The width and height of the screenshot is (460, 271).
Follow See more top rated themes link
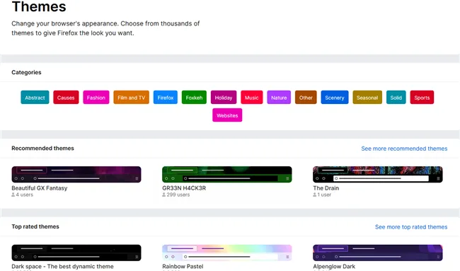[x=411, y=226]
